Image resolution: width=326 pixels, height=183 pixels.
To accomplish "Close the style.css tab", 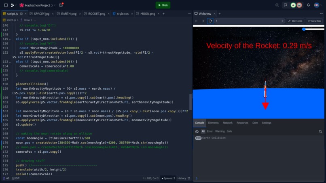I will (132, 14).
